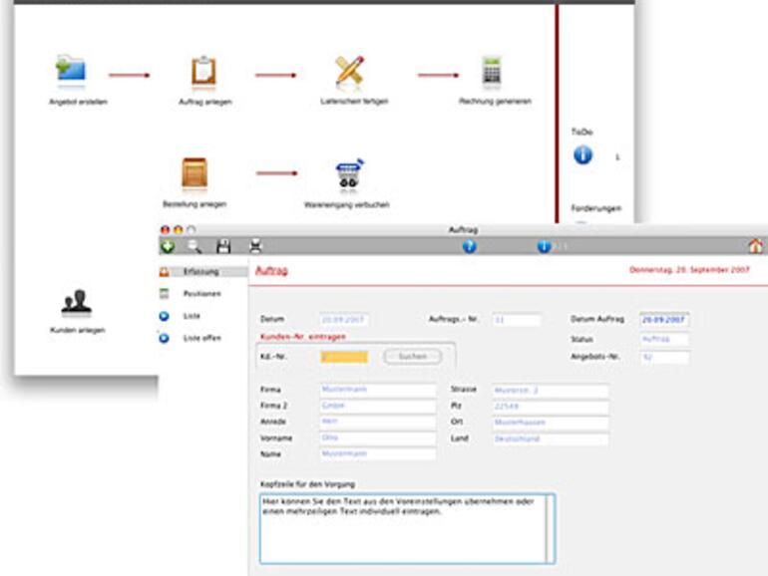The width and height of the screenshot is (768, 576).
Task: Click the Vorname input field
Action: [x=378, y=438]
